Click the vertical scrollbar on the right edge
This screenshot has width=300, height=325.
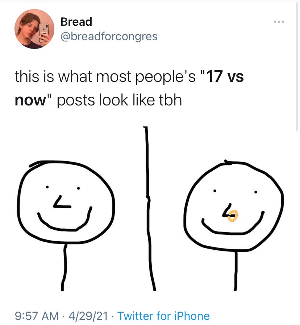click(296, 66)
